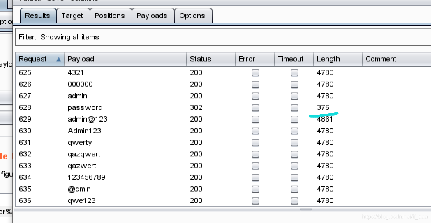Toggle Error checkbox for password row
431x223 pixels.
click(x=255, y=108)
